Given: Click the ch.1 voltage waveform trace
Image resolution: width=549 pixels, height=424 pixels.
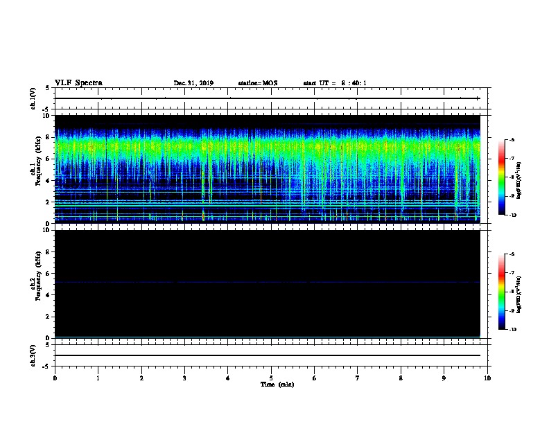Looking at the screenshot, I should click(268, 98).
